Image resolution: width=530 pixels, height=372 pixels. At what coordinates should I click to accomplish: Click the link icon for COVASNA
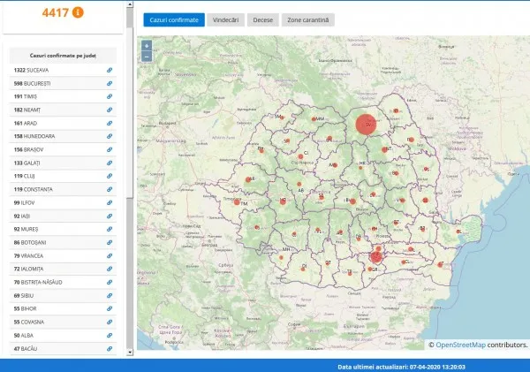tap(110, 322)
